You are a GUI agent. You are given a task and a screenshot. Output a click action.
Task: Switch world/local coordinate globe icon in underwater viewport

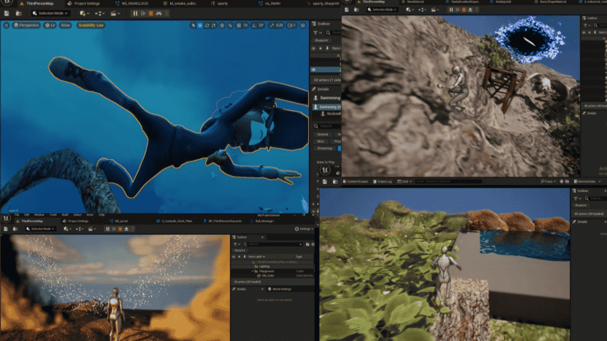[x=222, y=25]
